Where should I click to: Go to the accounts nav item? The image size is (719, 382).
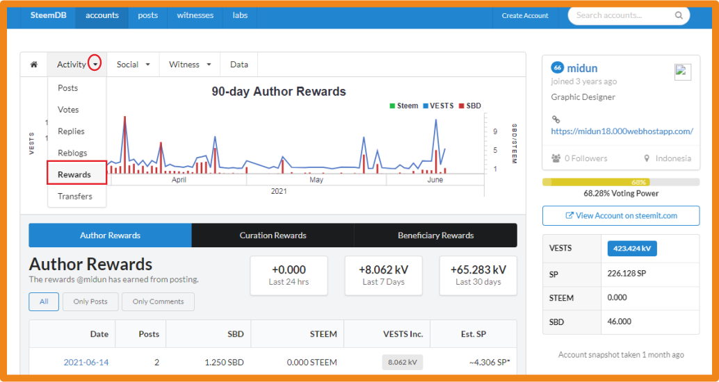click(102, 15)
